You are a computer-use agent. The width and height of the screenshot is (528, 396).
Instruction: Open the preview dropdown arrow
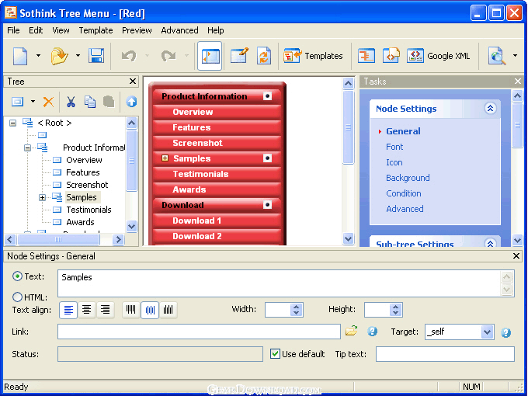click(x=516, y=56)
